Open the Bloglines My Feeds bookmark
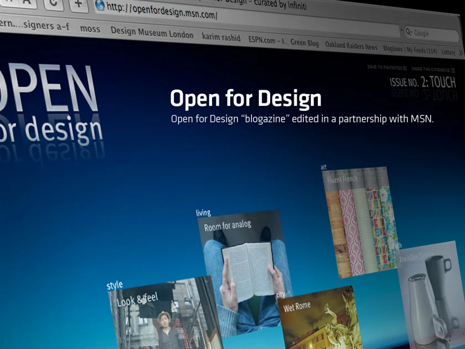This screenshot has width=465, height=349. point(410,50)
